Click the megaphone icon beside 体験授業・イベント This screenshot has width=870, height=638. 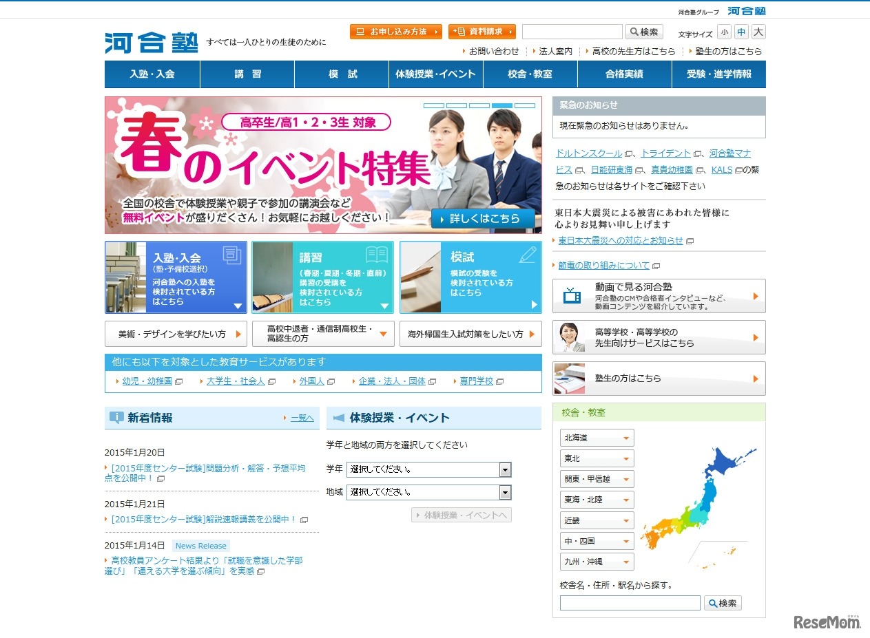point(338,417)
